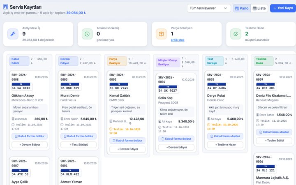The height and width of the screenshot is (185, 296).
Task: Create a new record with Yeni Kayıt
Action: point(283,8)
